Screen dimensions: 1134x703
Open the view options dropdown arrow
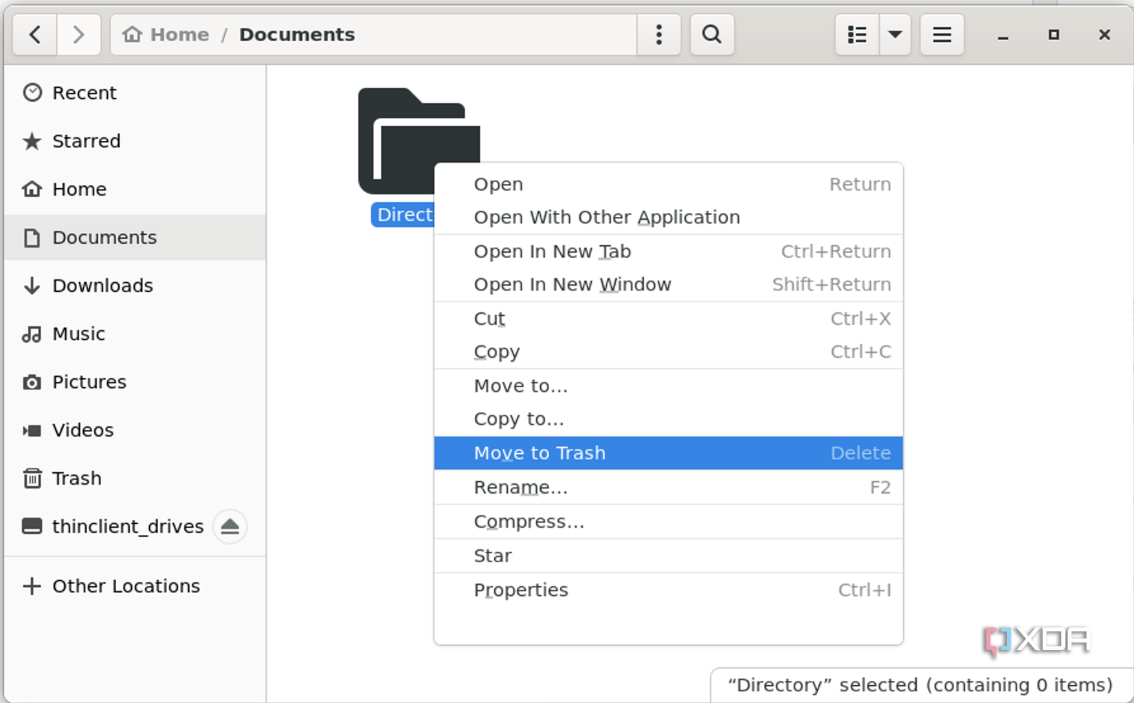pyautogui.click(x=895, y=34)
